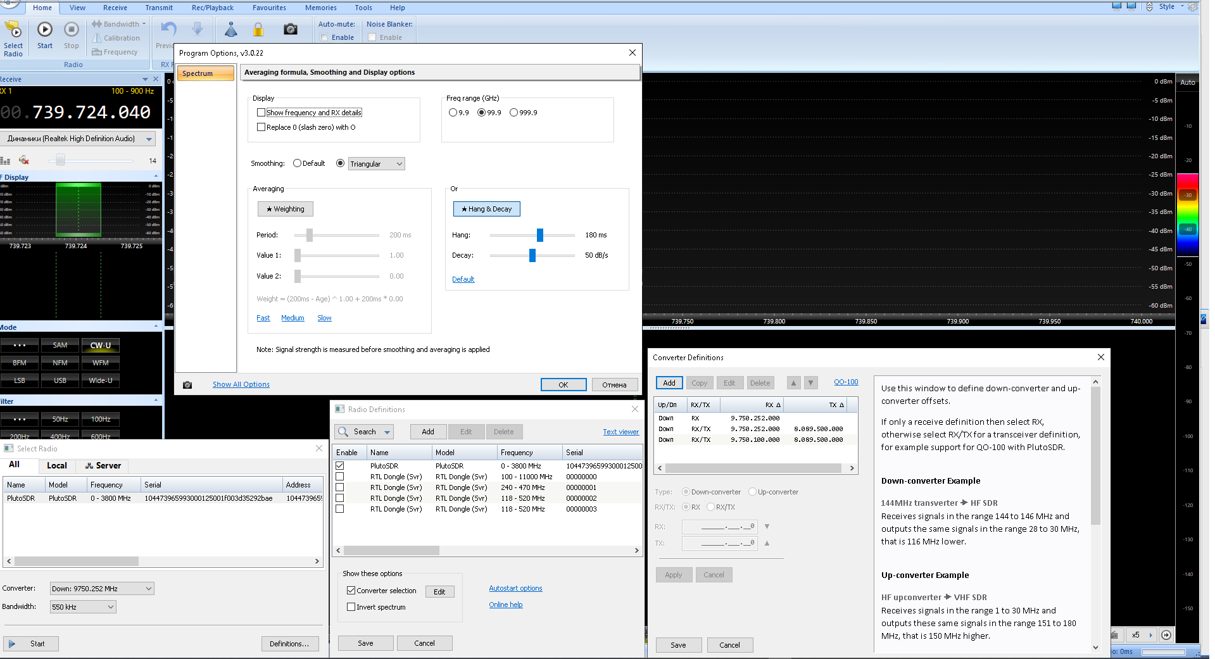This screenshot has width=1215, height=659.
Task: Open the Bandwidth 550 kHz dropdown
Action: [83, 607]
